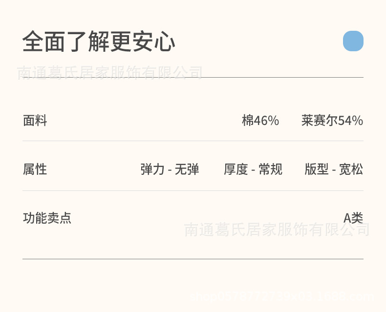The height and width of the screenshot is (312, 386).
Task: Click the top 南通葛氏居家服饰有限公司 watermark
Action: tap(110, 73)
